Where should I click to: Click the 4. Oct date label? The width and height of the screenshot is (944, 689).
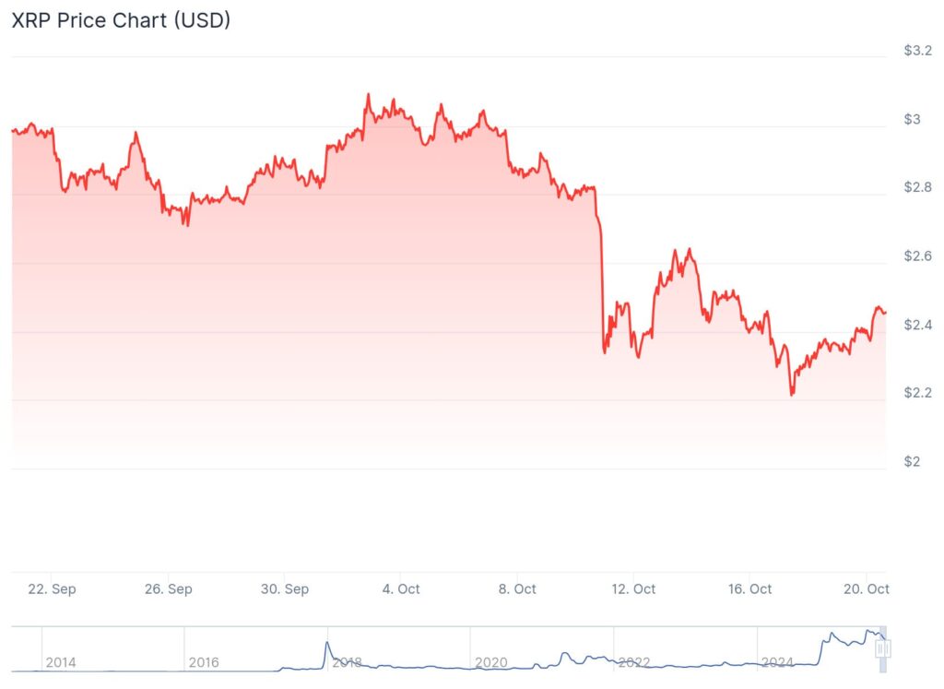(401, 588)
